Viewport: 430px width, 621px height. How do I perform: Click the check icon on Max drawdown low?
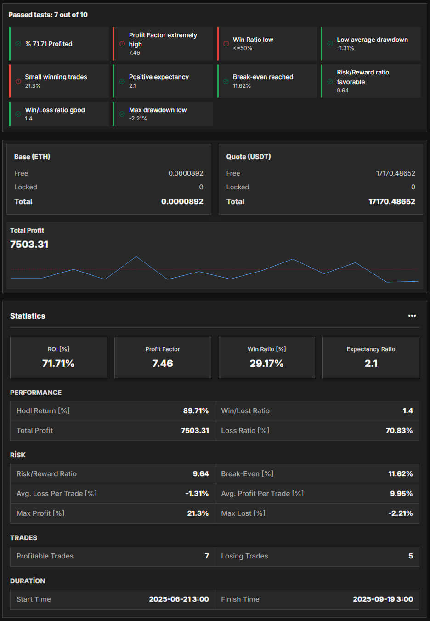[122, 114]
